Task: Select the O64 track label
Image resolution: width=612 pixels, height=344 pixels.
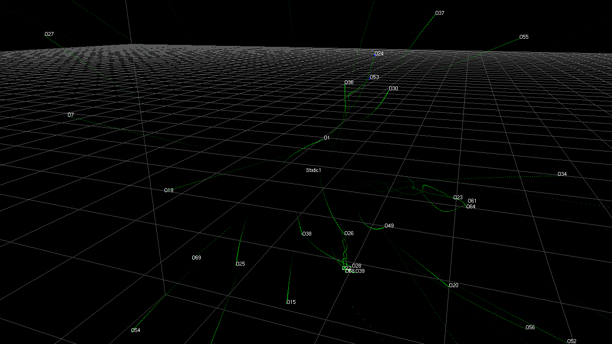Action: [471, 207]
